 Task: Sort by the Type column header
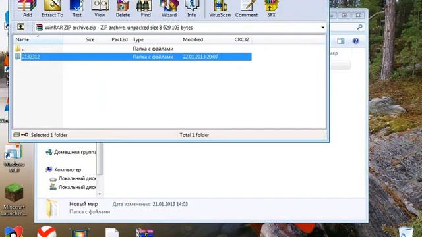click(x=138, y=39)
